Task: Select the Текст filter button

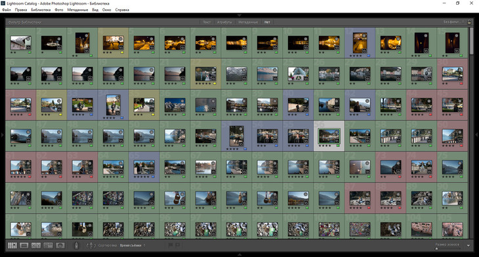Action: pyautogui.click(x=207, y=22)
